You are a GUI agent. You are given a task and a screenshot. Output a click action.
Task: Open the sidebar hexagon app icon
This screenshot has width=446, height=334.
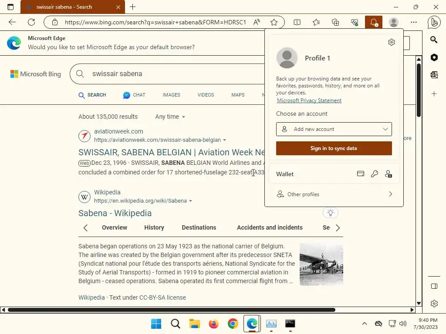coord(434,57)
